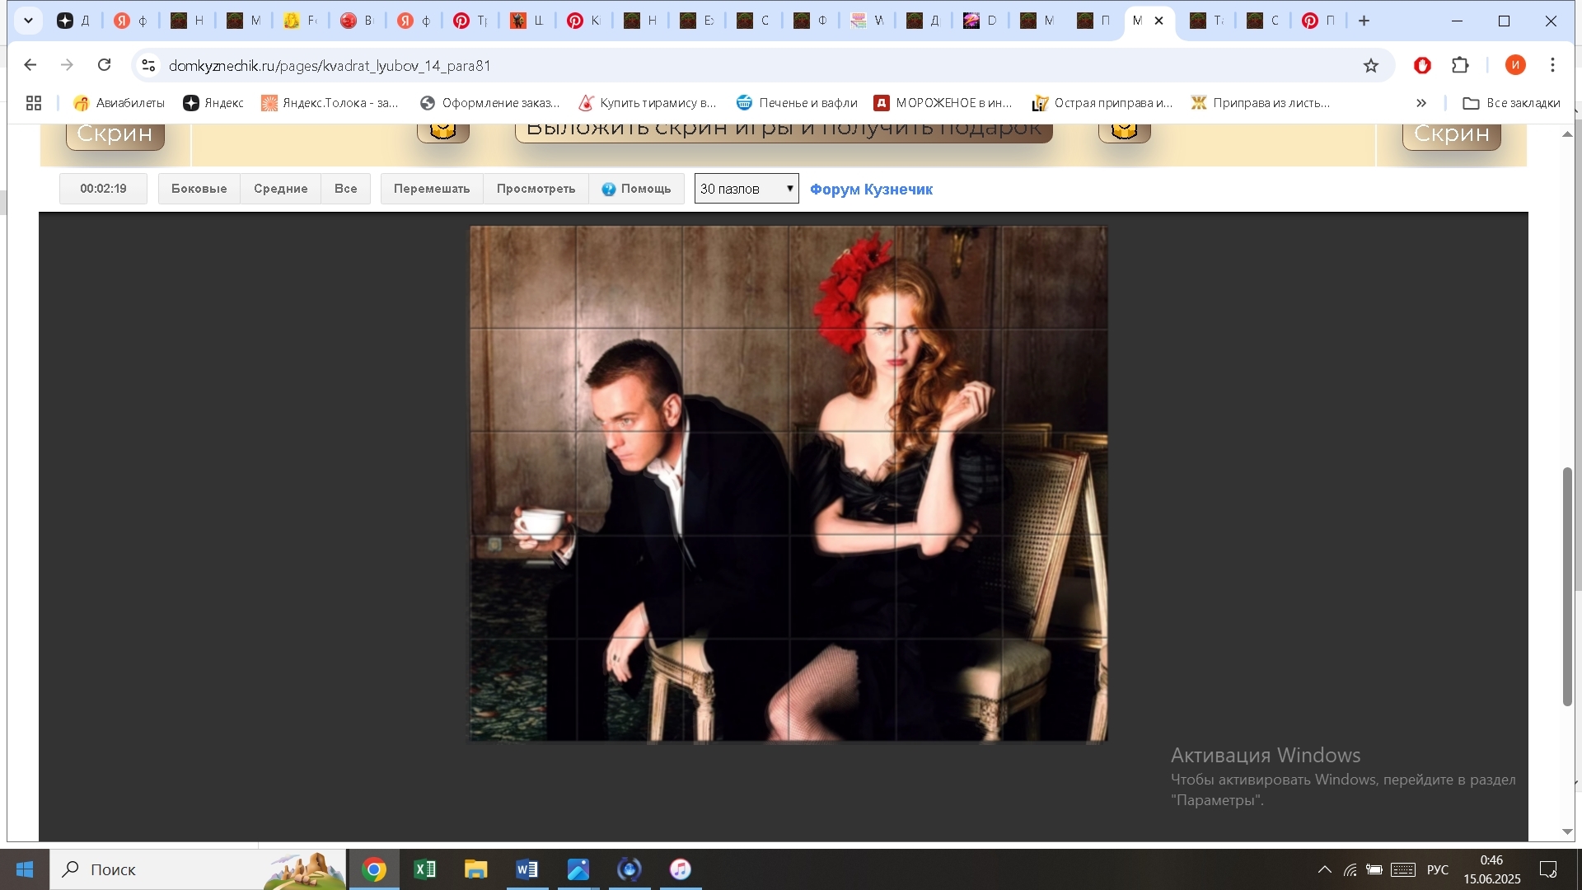
Task: Bookmark this page with the star icon
Action: tap(1371, 65)
